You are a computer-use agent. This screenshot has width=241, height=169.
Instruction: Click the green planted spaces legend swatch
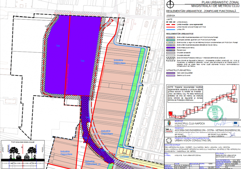(x=171, y=40)
